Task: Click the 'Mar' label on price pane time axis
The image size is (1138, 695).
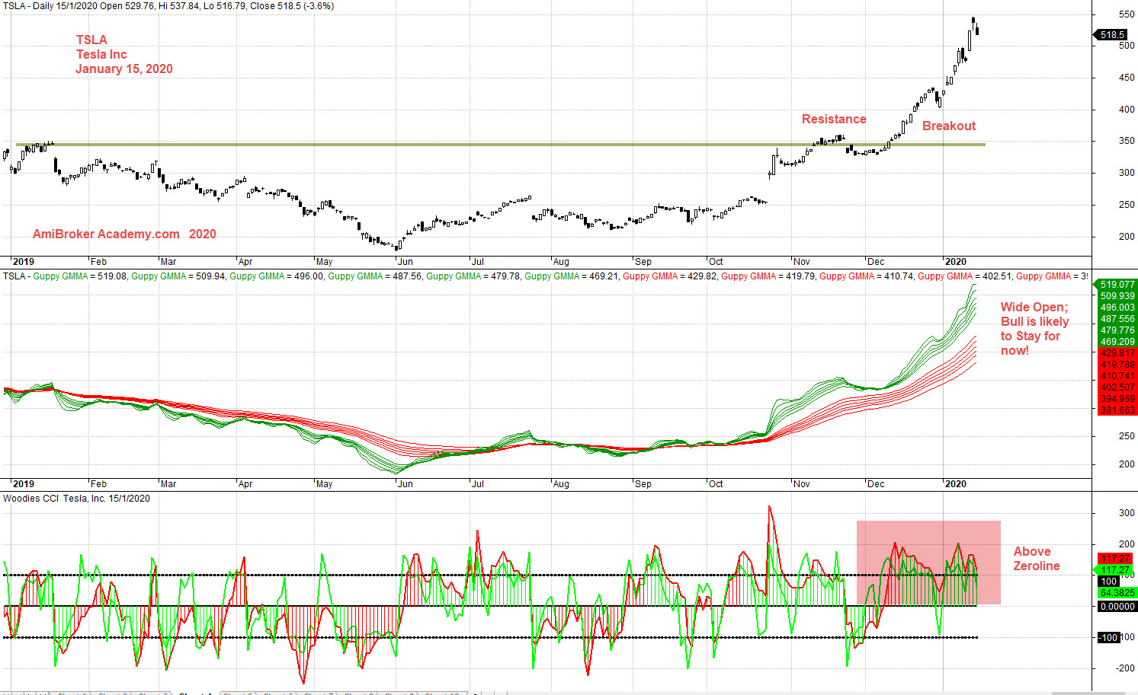Action: tap(168, 261)
